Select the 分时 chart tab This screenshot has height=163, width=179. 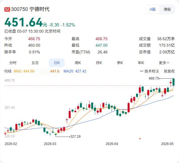(13, 63)
